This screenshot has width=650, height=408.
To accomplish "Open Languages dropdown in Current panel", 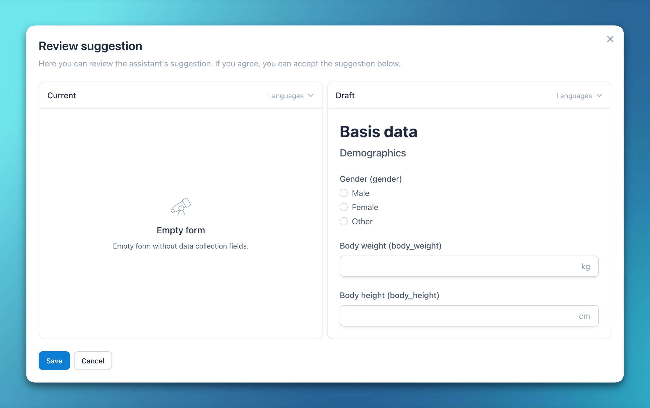I will 286,96.
